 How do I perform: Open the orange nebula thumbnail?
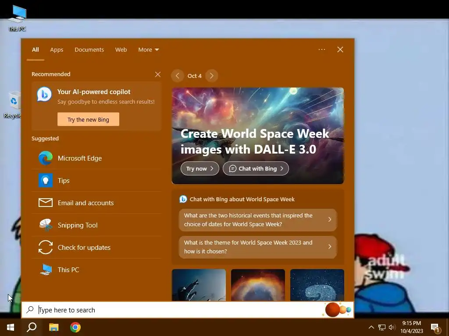(258, 285)
